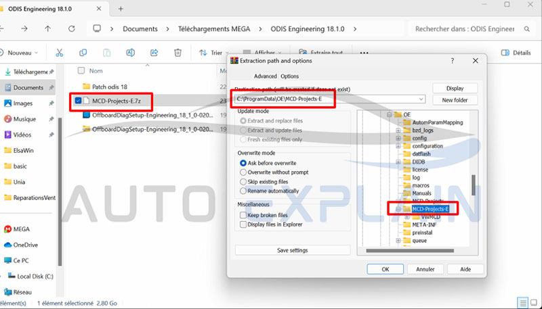Expand the config folder node
The image size is (542, 309).
(x=398, y=139)
